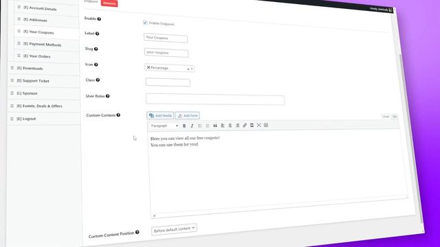Insert a numbered list in editor
440x247 pixels.
point(208,126)
